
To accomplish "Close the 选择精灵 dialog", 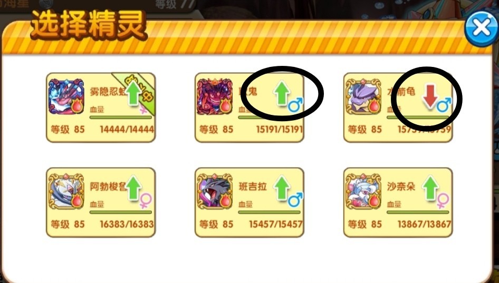I will [481, 28].
